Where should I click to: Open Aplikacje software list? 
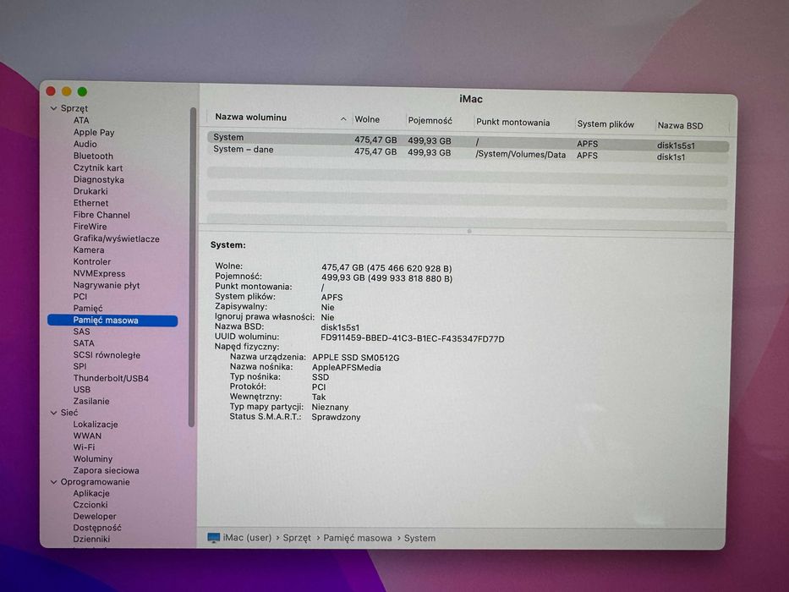(x=91, y=493)
